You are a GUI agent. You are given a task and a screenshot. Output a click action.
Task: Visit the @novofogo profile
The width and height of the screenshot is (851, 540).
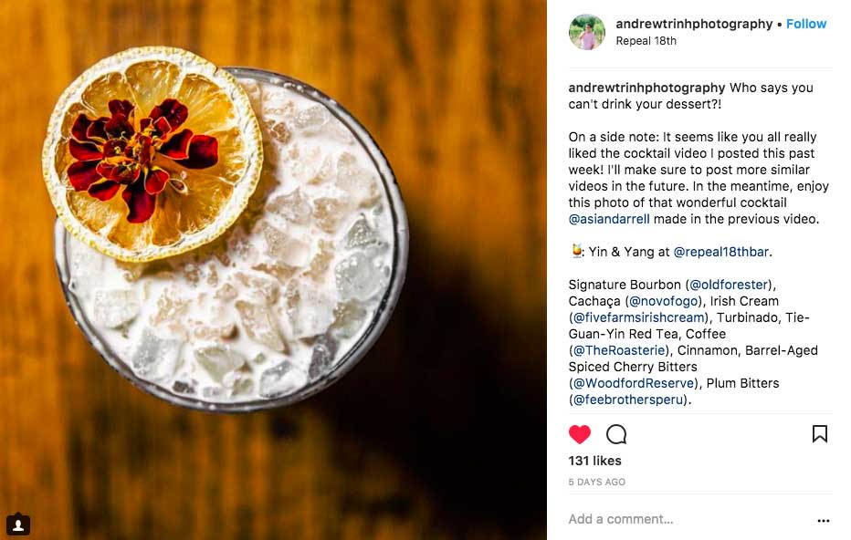[x=665, y=301]
